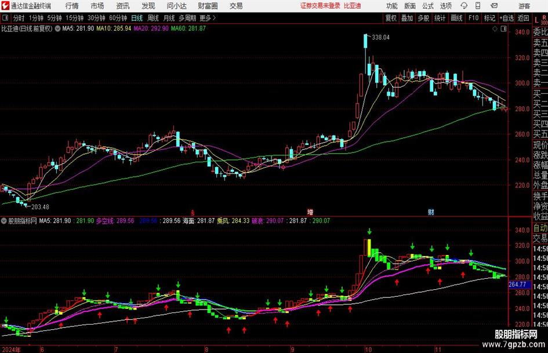Switch to 30分钟 period

point(96,18)
